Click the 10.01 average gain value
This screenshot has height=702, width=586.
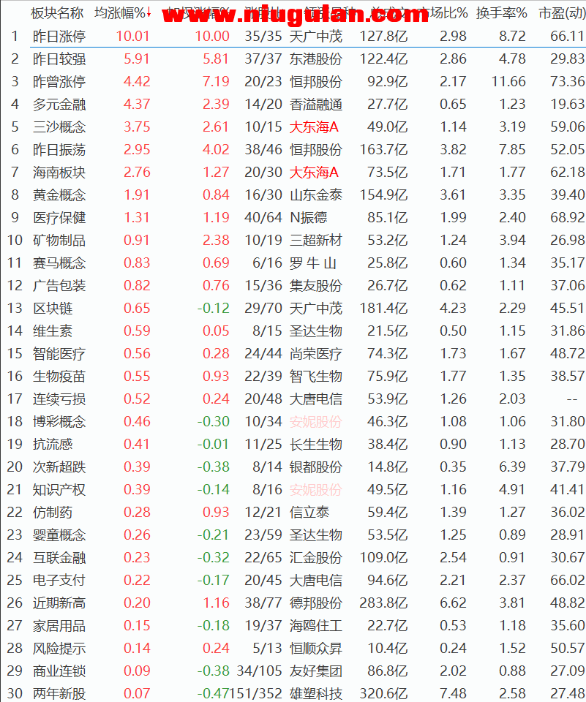click(x=132, y=37)
